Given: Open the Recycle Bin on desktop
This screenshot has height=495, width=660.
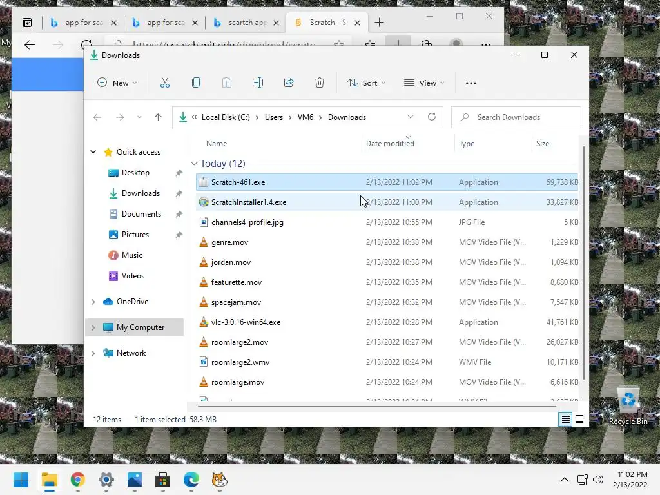Looking at the screenshot, I should 628,406.
